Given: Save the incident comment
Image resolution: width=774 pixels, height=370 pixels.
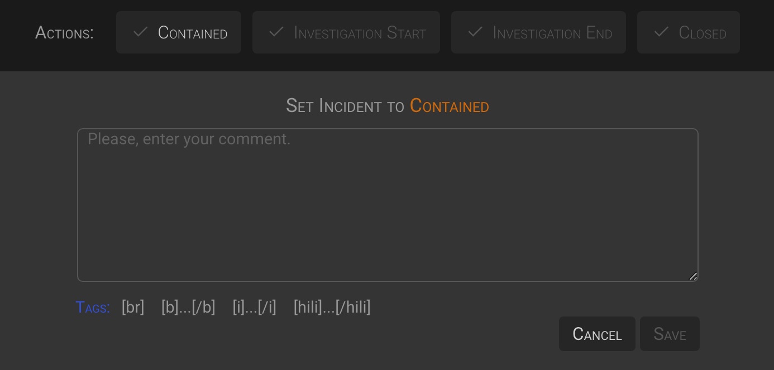Looking at the screenshot, I should pos(670,334).
